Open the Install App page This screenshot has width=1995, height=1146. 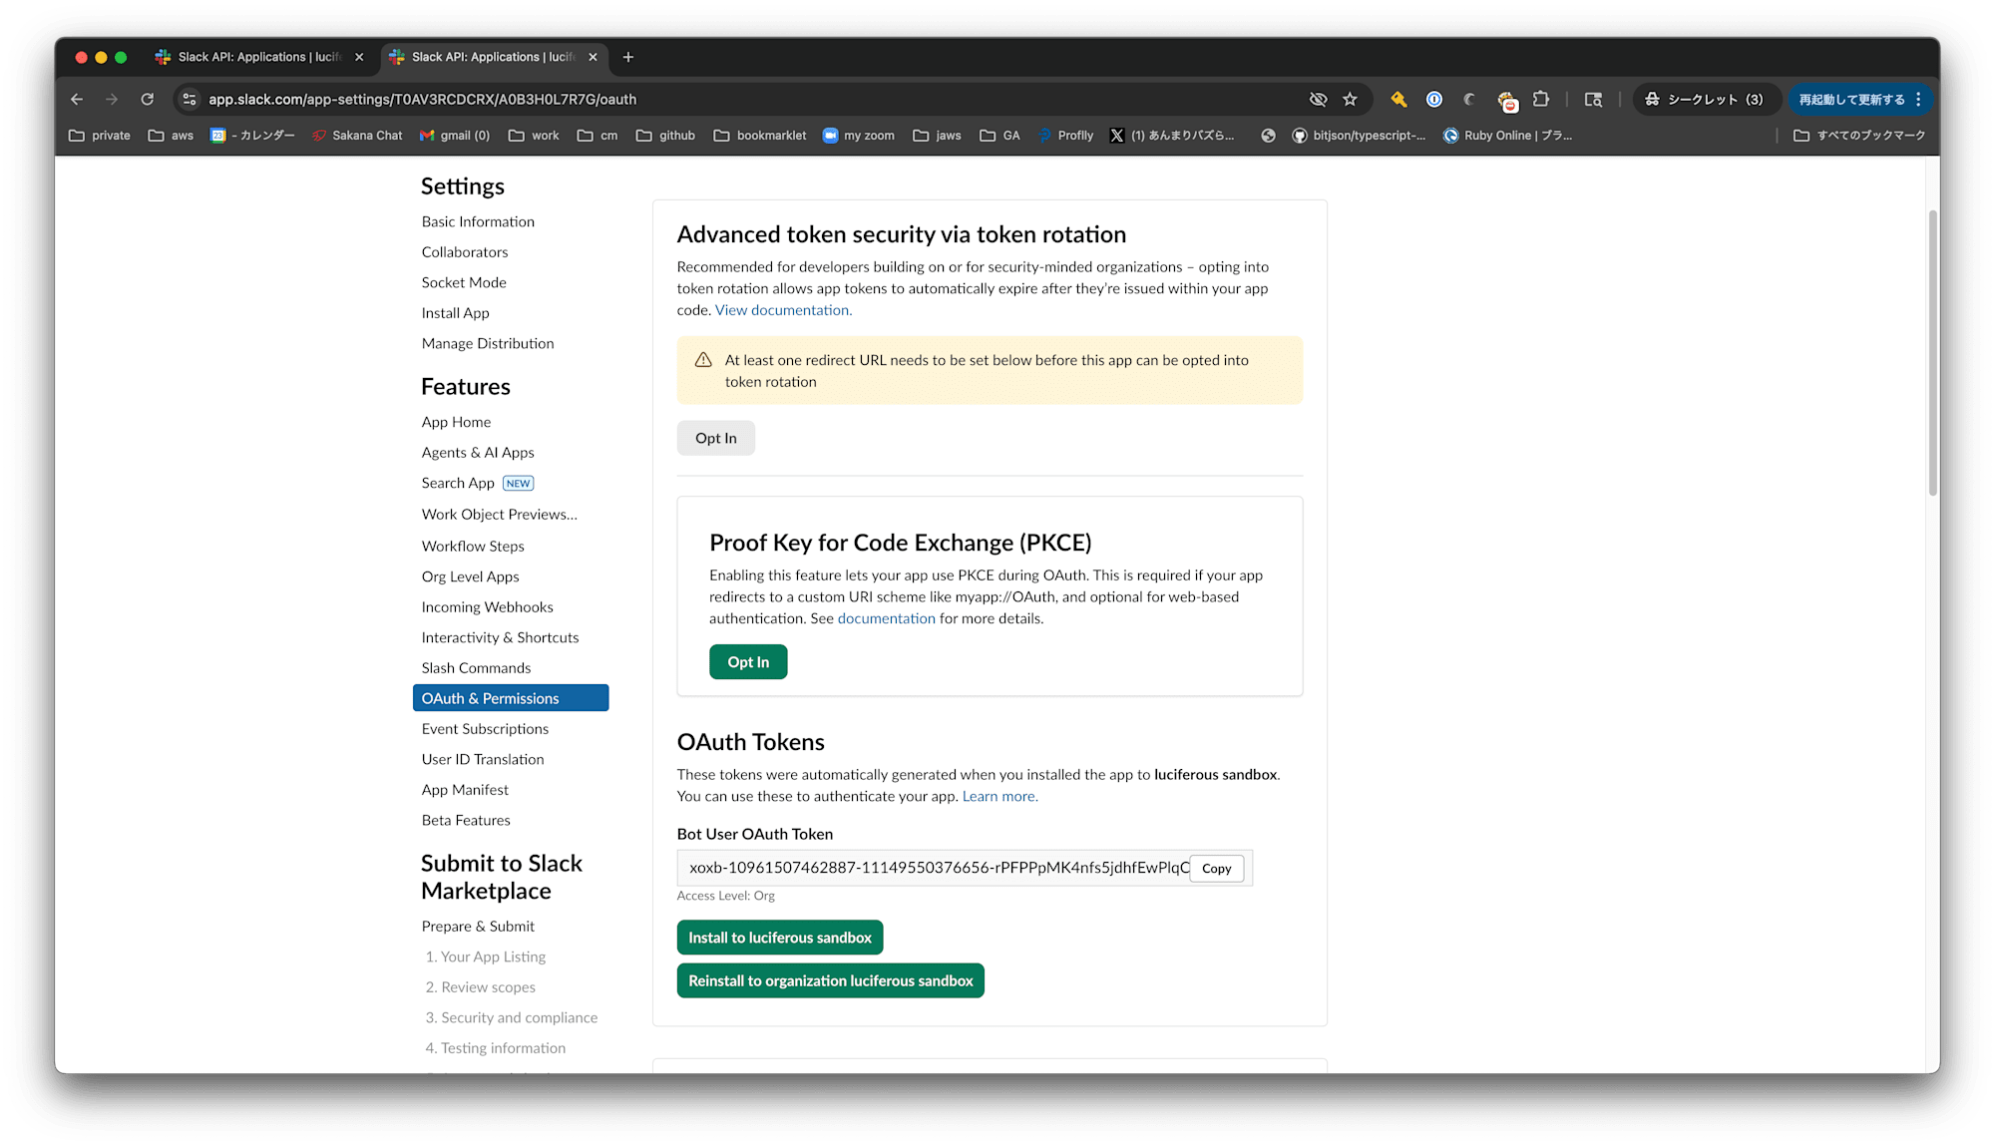pyautogui.click(x=455, y=313)
